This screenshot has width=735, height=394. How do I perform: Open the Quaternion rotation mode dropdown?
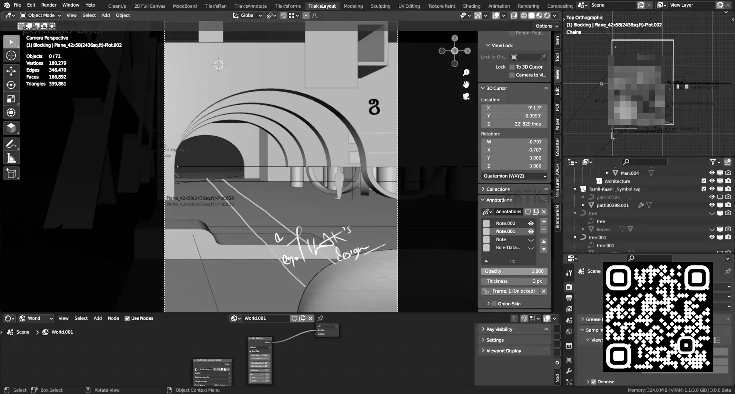click(x=514, y=176)
